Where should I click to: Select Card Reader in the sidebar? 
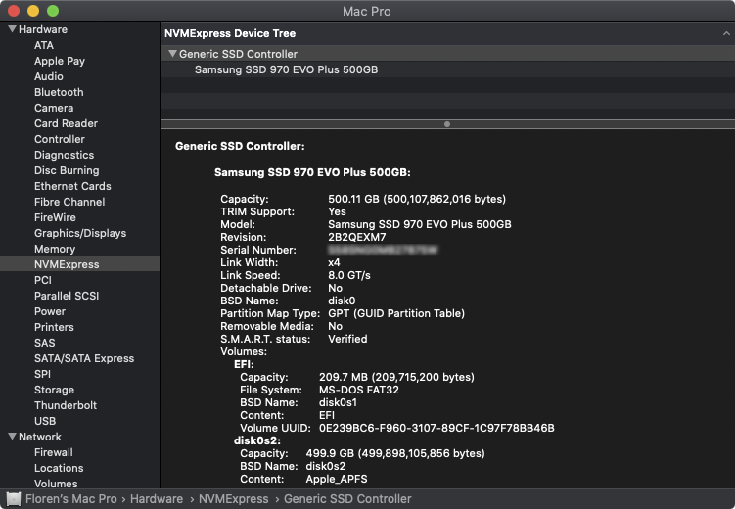66,123
